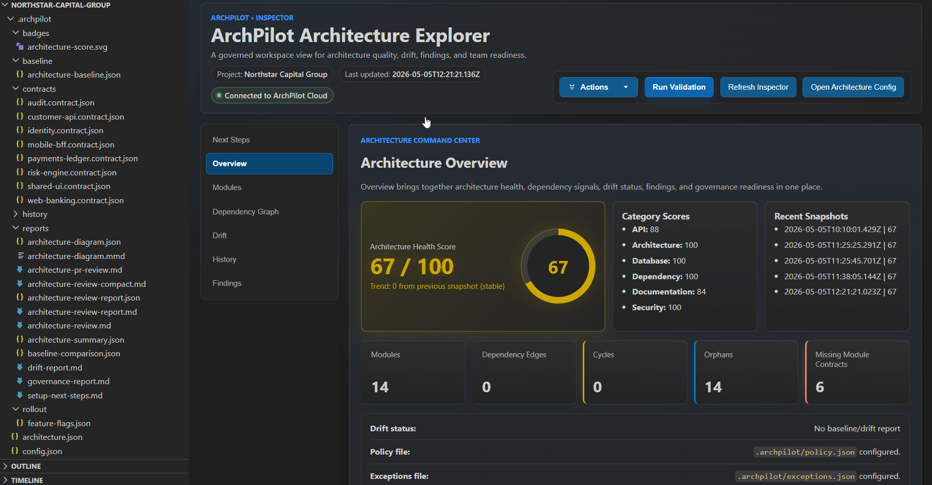Image resolution: width=932 pixels, height=485 pixels.
Task: Click the JSON icon next to mobile-bff.contract.json
Action: click(x=20, y=144)
